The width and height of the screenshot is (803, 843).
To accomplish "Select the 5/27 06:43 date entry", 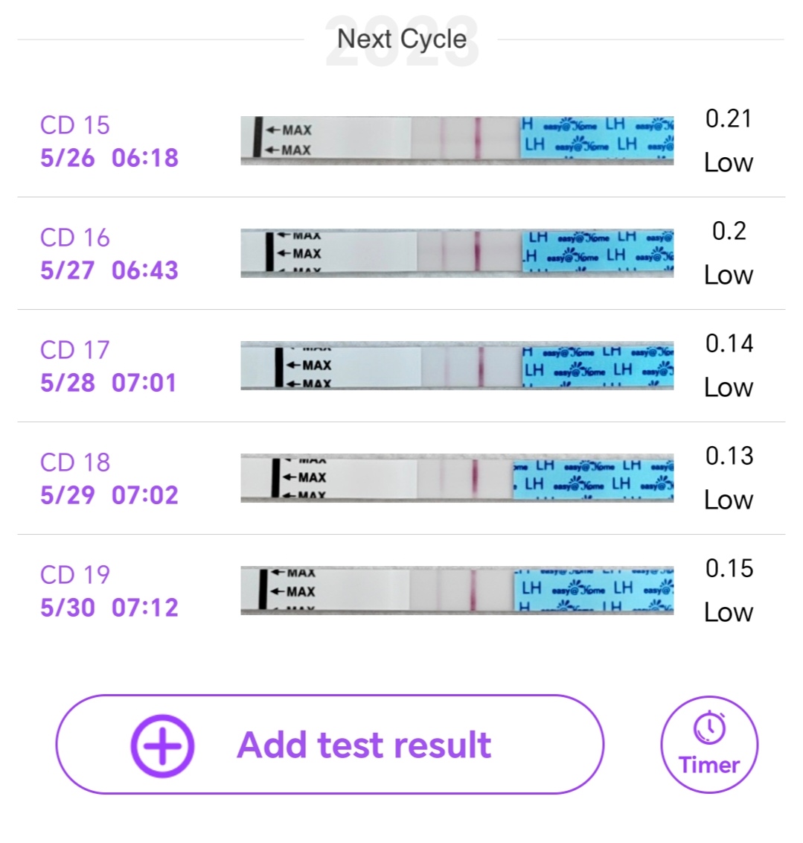I will click(x=109, y=270).
